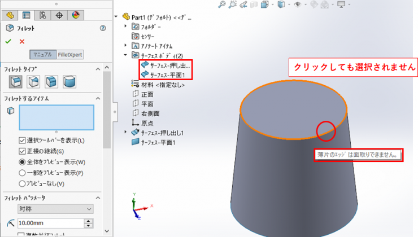Open Hide/Show Items eye icon

pos(298,5)
